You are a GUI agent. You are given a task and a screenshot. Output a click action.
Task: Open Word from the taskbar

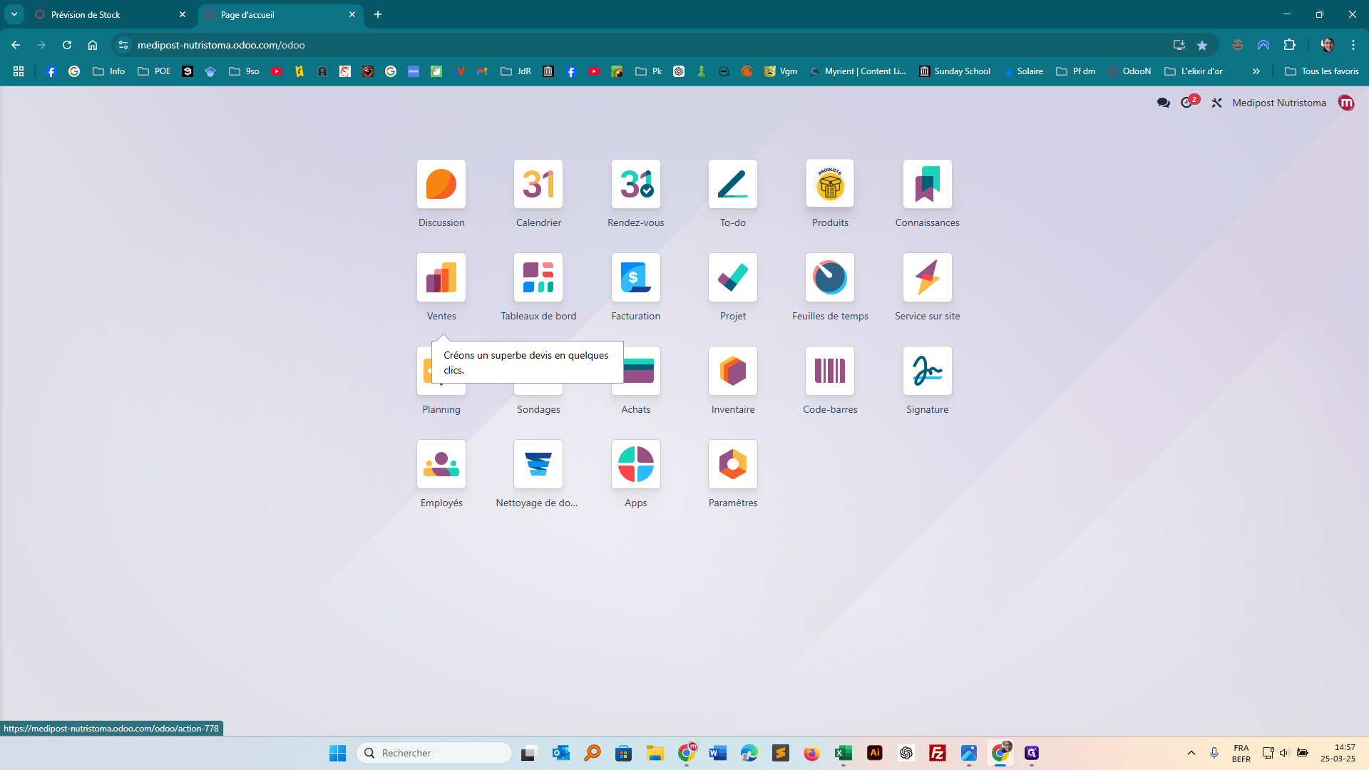[x=717, y=753]
